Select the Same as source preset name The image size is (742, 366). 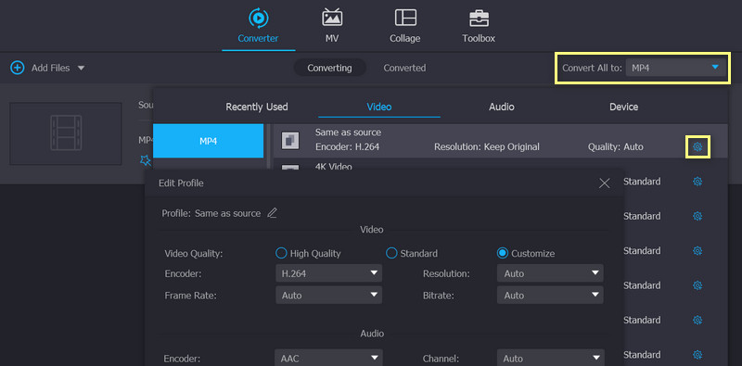click(x=348, y=133)
